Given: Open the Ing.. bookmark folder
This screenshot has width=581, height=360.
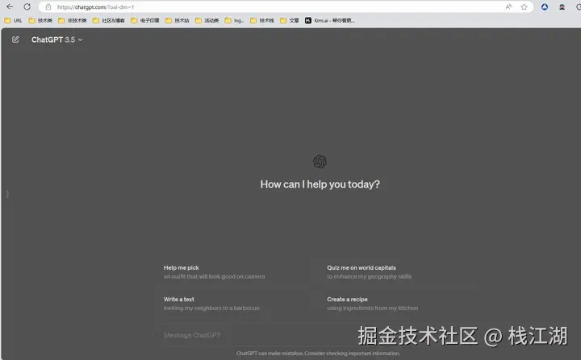Looking at the screenshot, I should coord(234,20).
